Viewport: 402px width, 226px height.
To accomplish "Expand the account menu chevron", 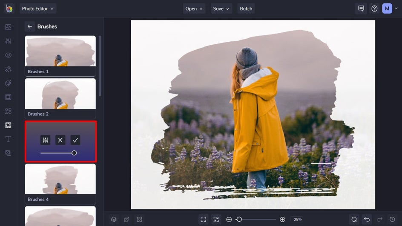I will (396, 9).
